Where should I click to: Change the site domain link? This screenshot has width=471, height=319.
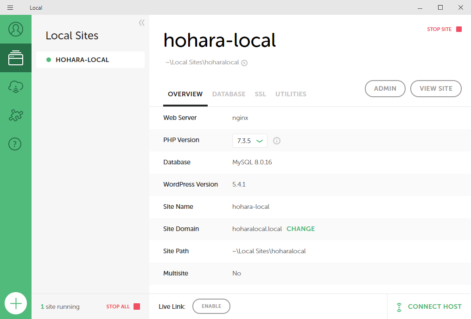[300, 229]
